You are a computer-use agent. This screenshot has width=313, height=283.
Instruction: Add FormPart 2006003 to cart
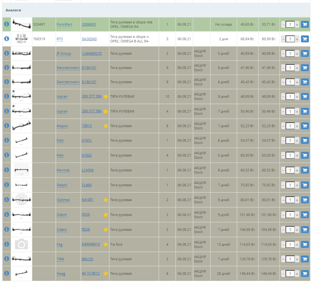(x=305, y=24)
